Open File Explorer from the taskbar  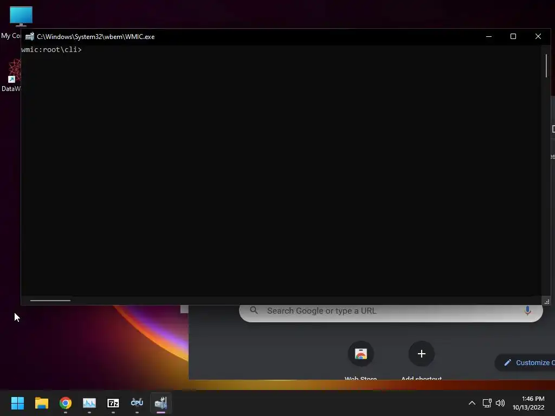click(41, 403)
